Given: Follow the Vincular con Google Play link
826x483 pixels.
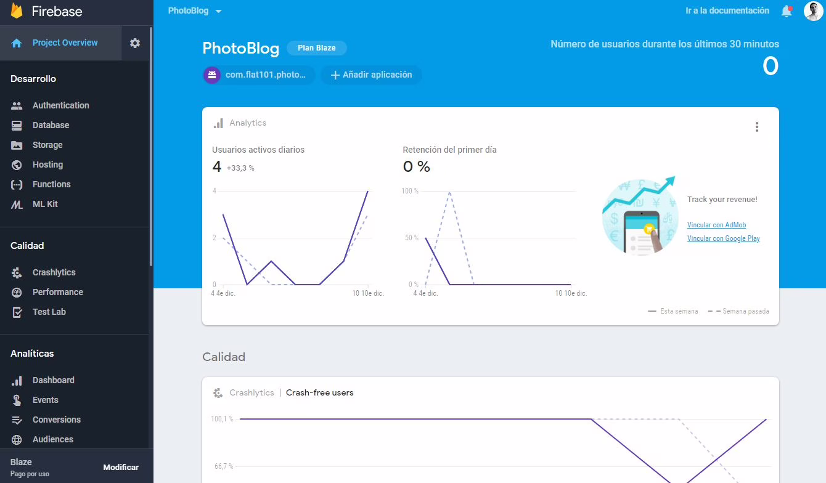Looking at the screenshot, I should [723, 238].
